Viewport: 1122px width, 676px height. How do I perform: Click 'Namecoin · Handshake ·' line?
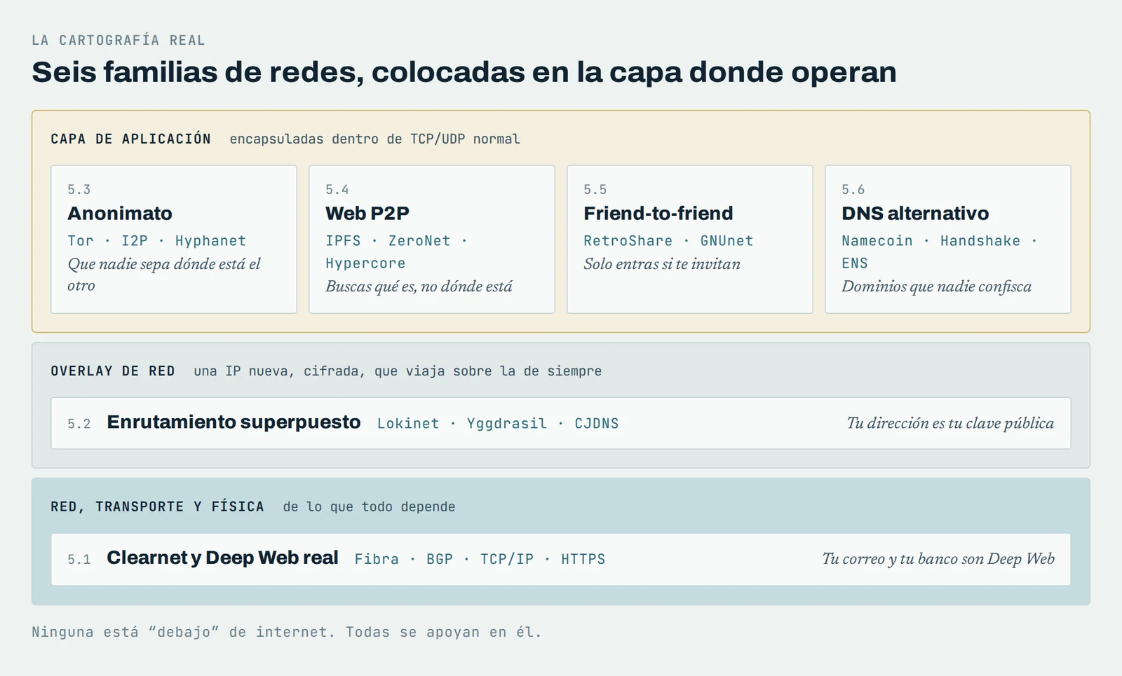pos(940,241)
